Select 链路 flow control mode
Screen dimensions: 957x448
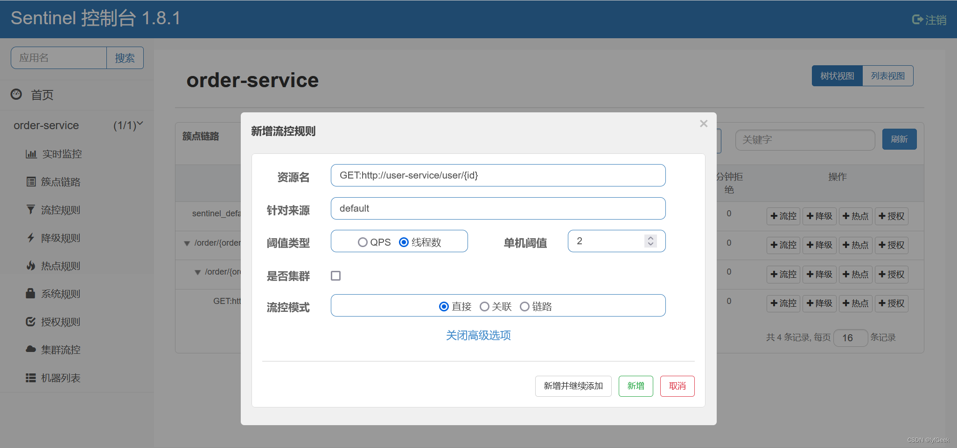tap(524, 306)
